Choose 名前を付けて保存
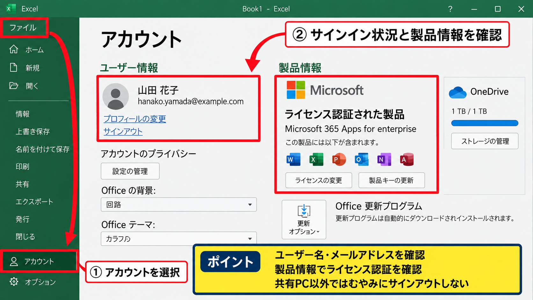533x300 pixels. click(42, 149)
